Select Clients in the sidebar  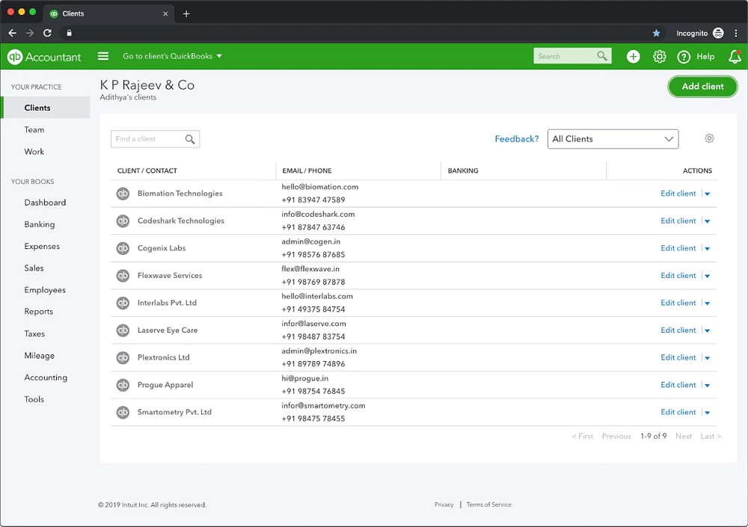(46, 108)
